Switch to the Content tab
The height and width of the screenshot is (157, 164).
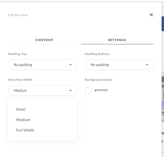pos(44,40)
